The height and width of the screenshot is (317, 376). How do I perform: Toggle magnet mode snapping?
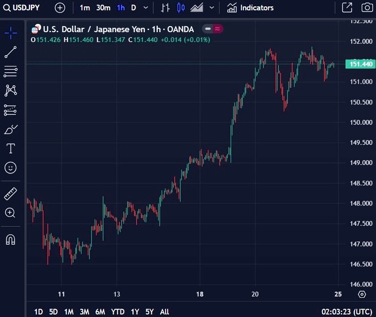10,239
